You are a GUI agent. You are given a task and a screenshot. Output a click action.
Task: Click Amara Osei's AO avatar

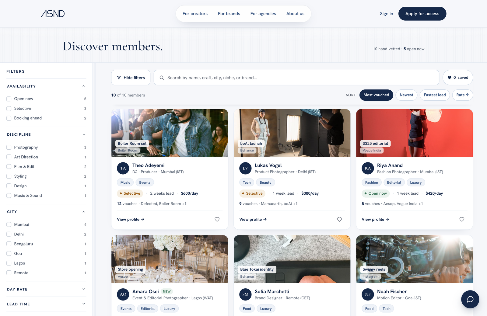123,294
